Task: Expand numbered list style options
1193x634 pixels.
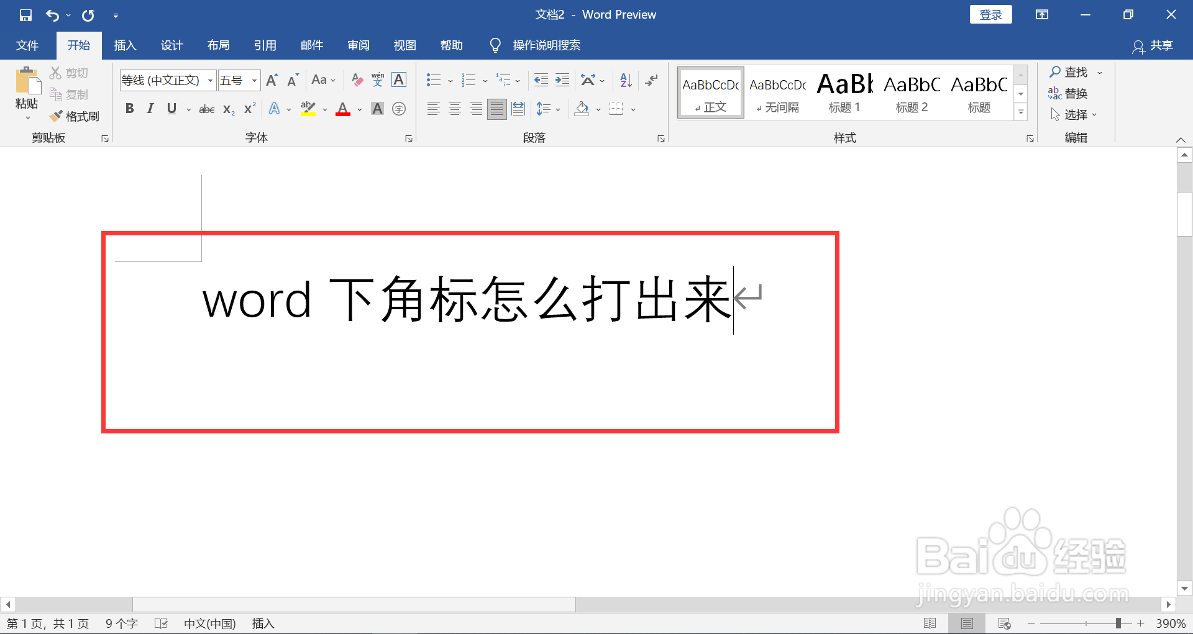Action: pos(485,81)
